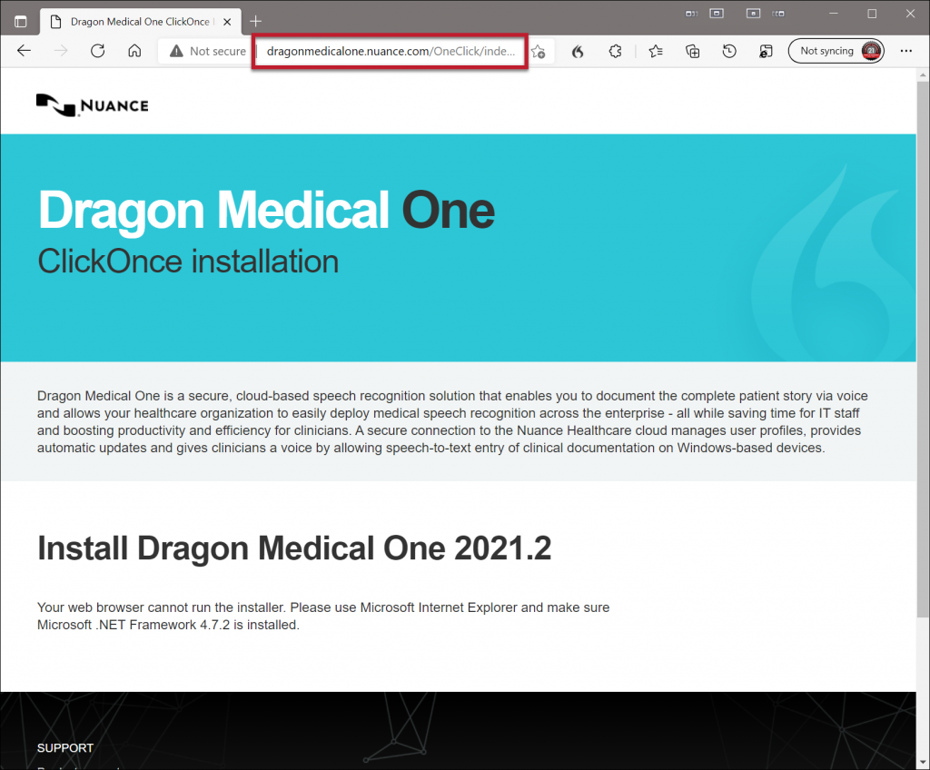Open a new browser tab

(x=255, y=22)
